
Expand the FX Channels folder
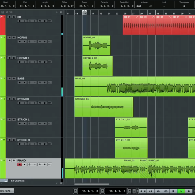5,181
